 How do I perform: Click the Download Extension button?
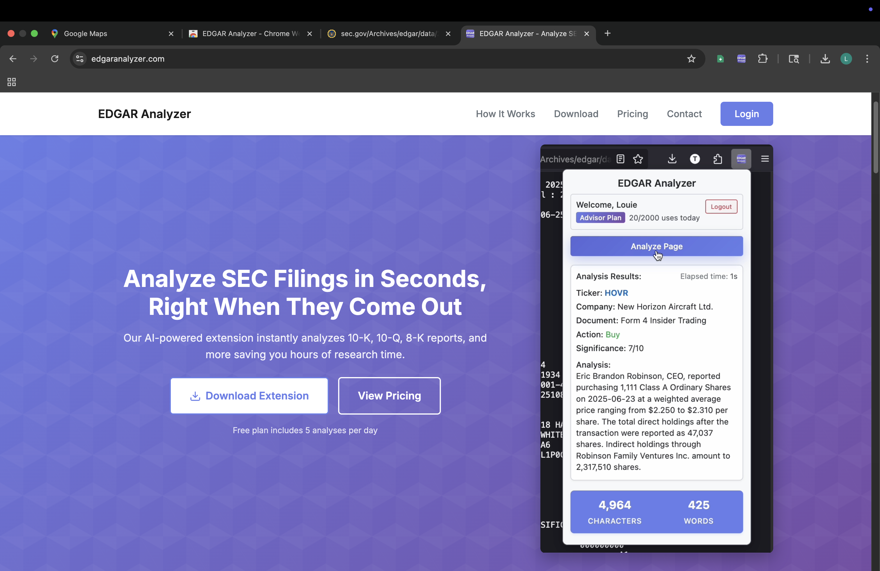pos(249,396)
